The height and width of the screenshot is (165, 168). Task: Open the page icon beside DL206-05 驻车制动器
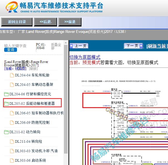click(12, 113)
